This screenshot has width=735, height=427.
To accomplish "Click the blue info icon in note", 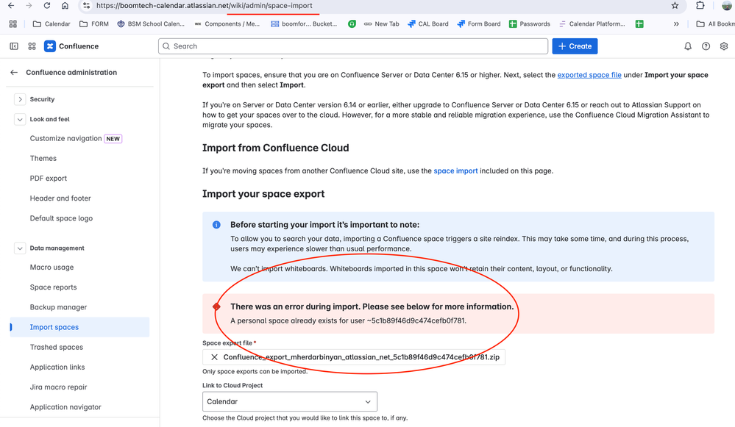I will point(216,225).
